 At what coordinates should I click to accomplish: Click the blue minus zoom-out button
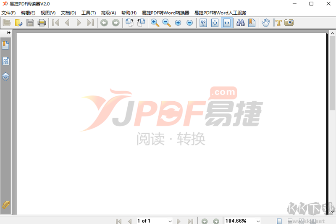[190, 23]
